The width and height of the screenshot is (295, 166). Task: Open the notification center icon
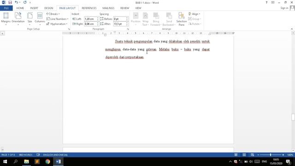[x=289, y=161]
